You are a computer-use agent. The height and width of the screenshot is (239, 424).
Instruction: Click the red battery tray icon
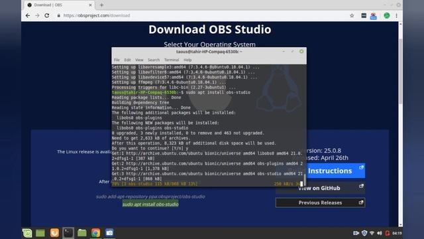(x=387, y=233)
